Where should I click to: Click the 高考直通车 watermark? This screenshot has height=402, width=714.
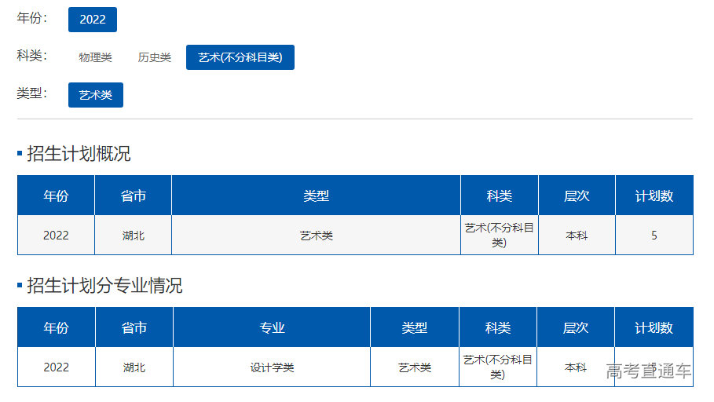(x=649, y=371)
